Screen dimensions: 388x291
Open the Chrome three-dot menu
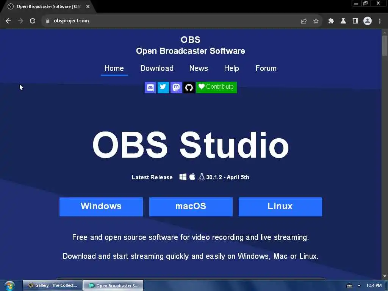tap(380, 21)
